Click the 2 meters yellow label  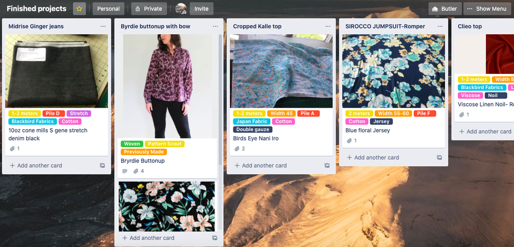tap(359, 113)
